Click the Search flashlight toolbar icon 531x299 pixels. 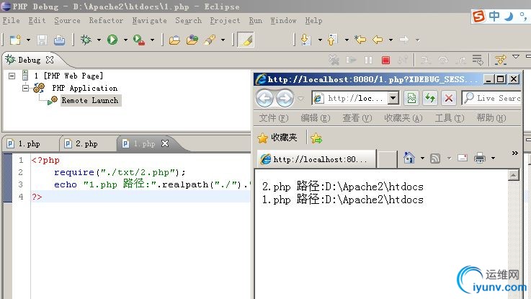(x=210, y=40)
